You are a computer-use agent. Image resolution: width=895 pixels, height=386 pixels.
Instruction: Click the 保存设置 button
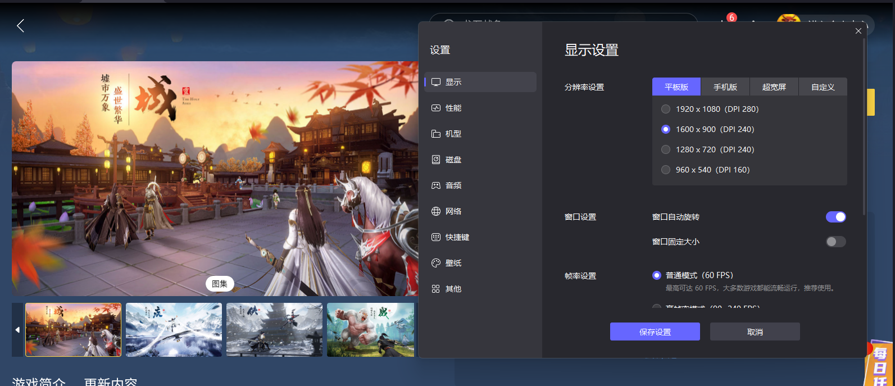tap(655, 331)
